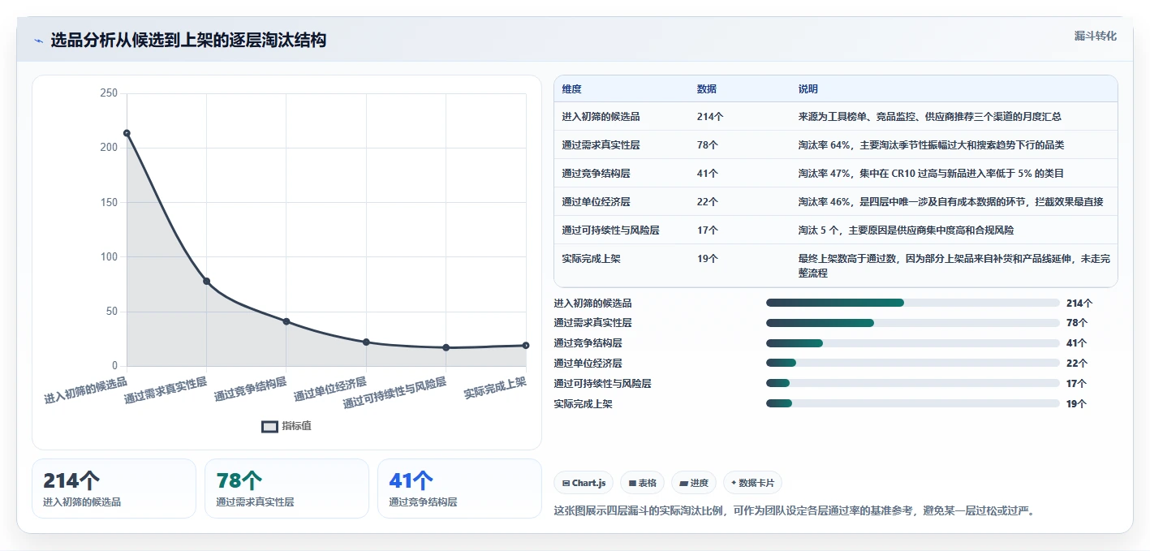Click the 214个 cell in the table

[739, 116]
